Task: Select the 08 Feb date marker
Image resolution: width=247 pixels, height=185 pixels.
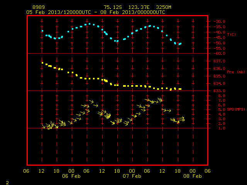Action: pyautogui.click(x=193, y=176)
